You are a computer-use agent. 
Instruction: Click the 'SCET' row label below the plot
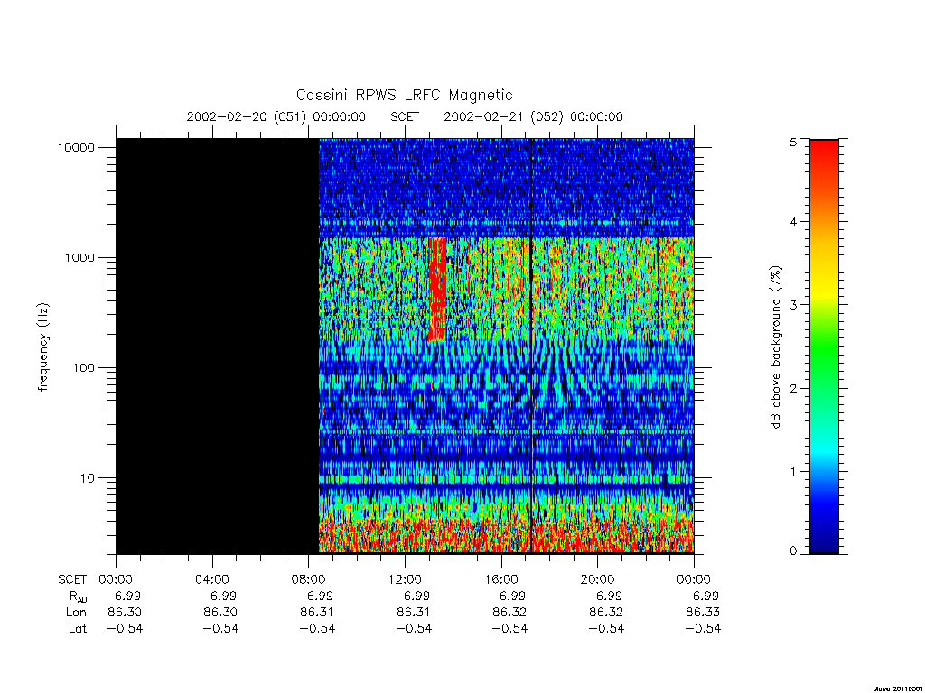(x=72, y=579)
